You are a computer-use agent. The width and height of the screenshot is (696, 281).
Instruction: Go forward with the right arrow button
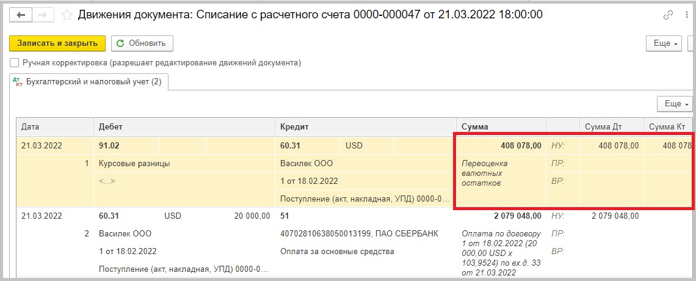coord(43,15)
